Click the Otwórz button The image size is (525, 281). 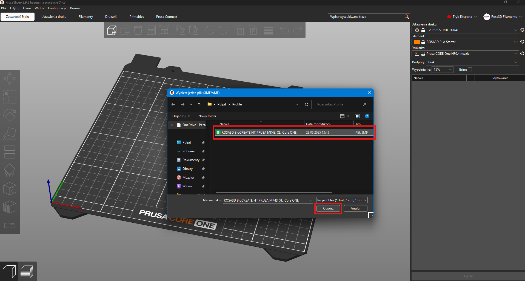click(328, 208)
